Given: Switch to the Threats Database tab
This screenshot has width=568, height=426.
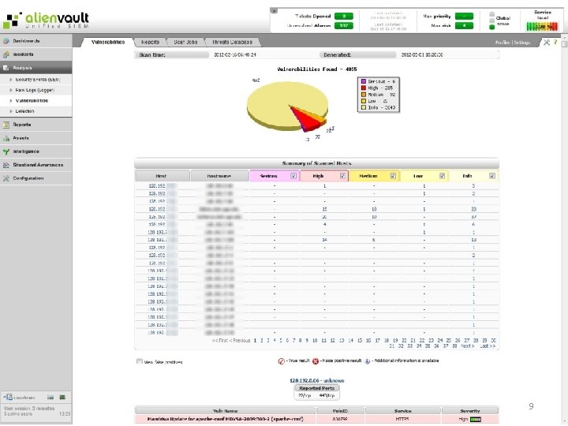Looking at the screenshot, I should (232, 42).
